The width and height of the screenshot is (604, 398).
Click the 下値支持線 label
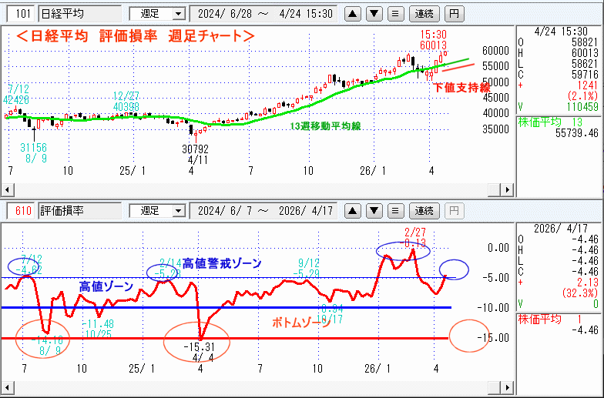[462, 88]
